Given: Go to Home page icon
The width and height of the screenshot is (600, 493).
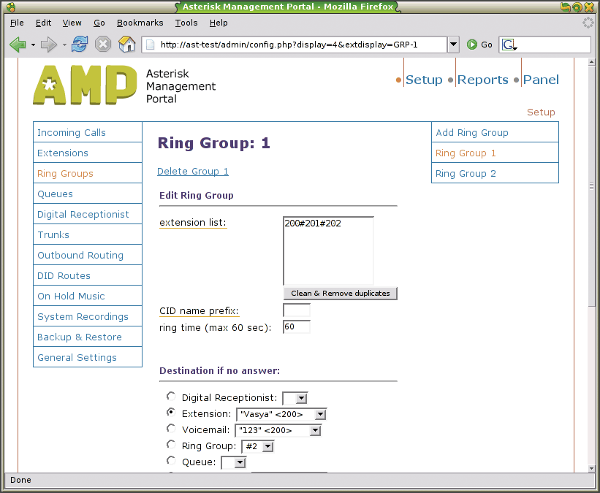Looking at the screenshot, I should coord(127,45).
